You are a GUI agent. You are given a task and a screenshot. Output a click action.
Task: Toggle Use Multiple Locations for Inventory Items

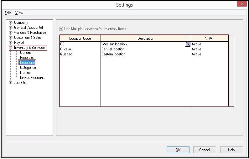[x=61, y=29]
